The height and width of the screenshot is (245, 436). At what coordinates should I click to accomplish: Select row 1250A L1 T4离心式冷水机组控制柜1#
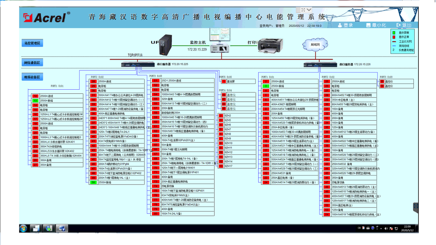pyautogui.click(x=57, y=114)
